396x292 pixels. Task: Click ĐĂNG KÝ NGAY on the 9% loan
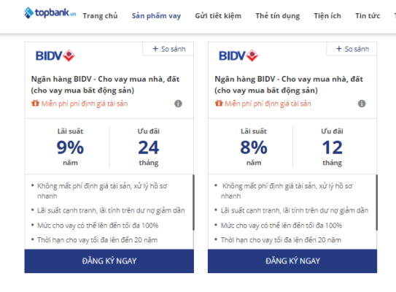[109, 261]
